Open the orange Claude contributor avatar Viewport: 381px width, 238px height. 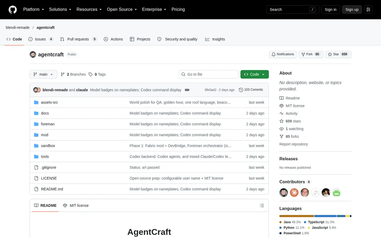tap(294, 192)
